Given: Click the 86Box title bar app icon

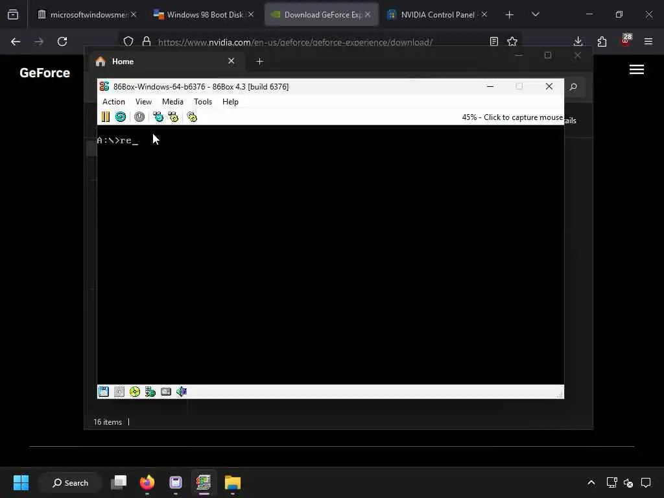Looking at the screenshot, I should point(104,86).
